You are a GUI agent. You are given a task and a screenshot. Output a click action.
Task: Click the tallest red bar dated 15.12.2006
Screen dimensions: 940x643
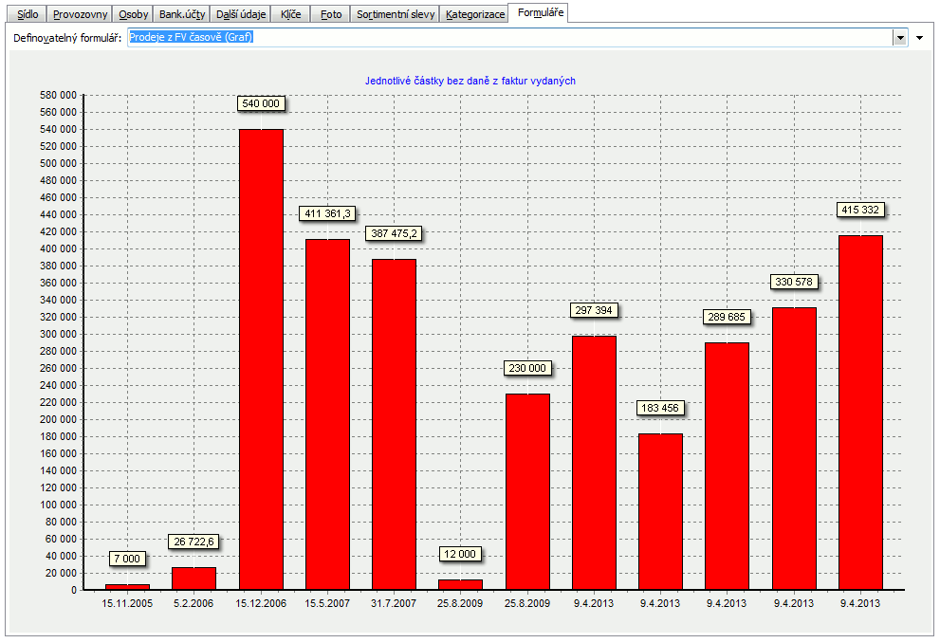(x=261, y=359)
